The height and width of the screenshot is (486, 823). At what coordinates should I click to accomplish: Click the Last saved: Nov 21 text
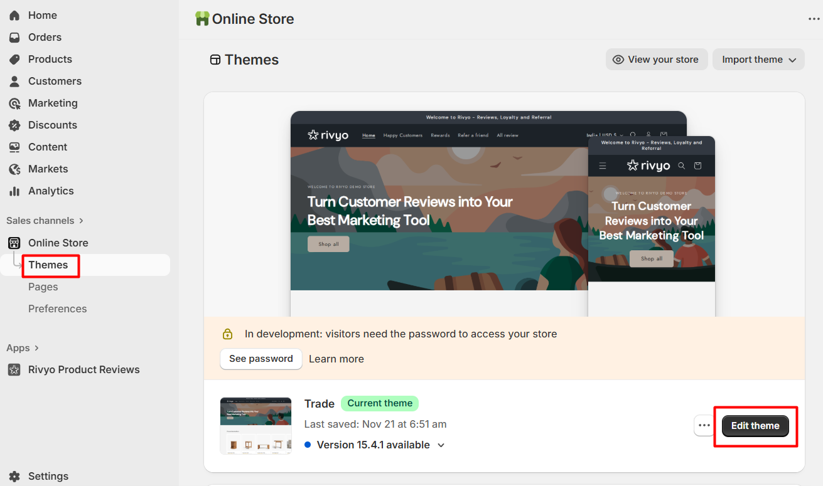(x=375, y=424)
